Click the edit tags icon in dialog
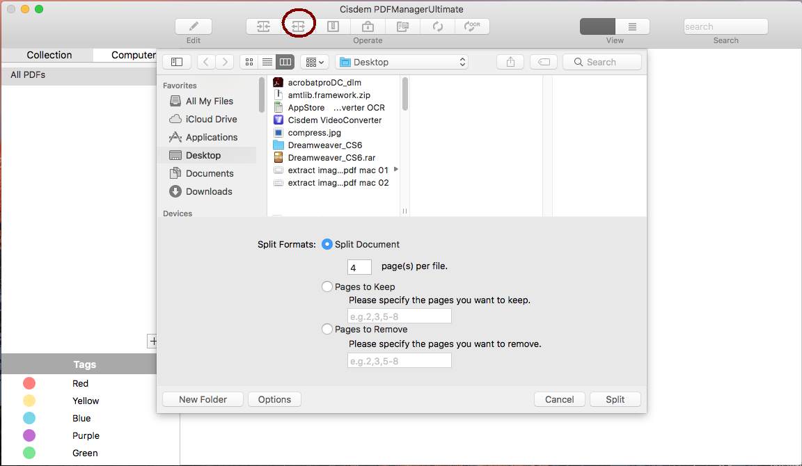 click(544, 62)
